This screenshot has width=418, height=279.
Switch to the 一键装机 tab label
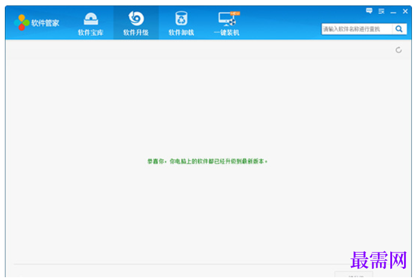pyautogui.click(x=227, y=33)
